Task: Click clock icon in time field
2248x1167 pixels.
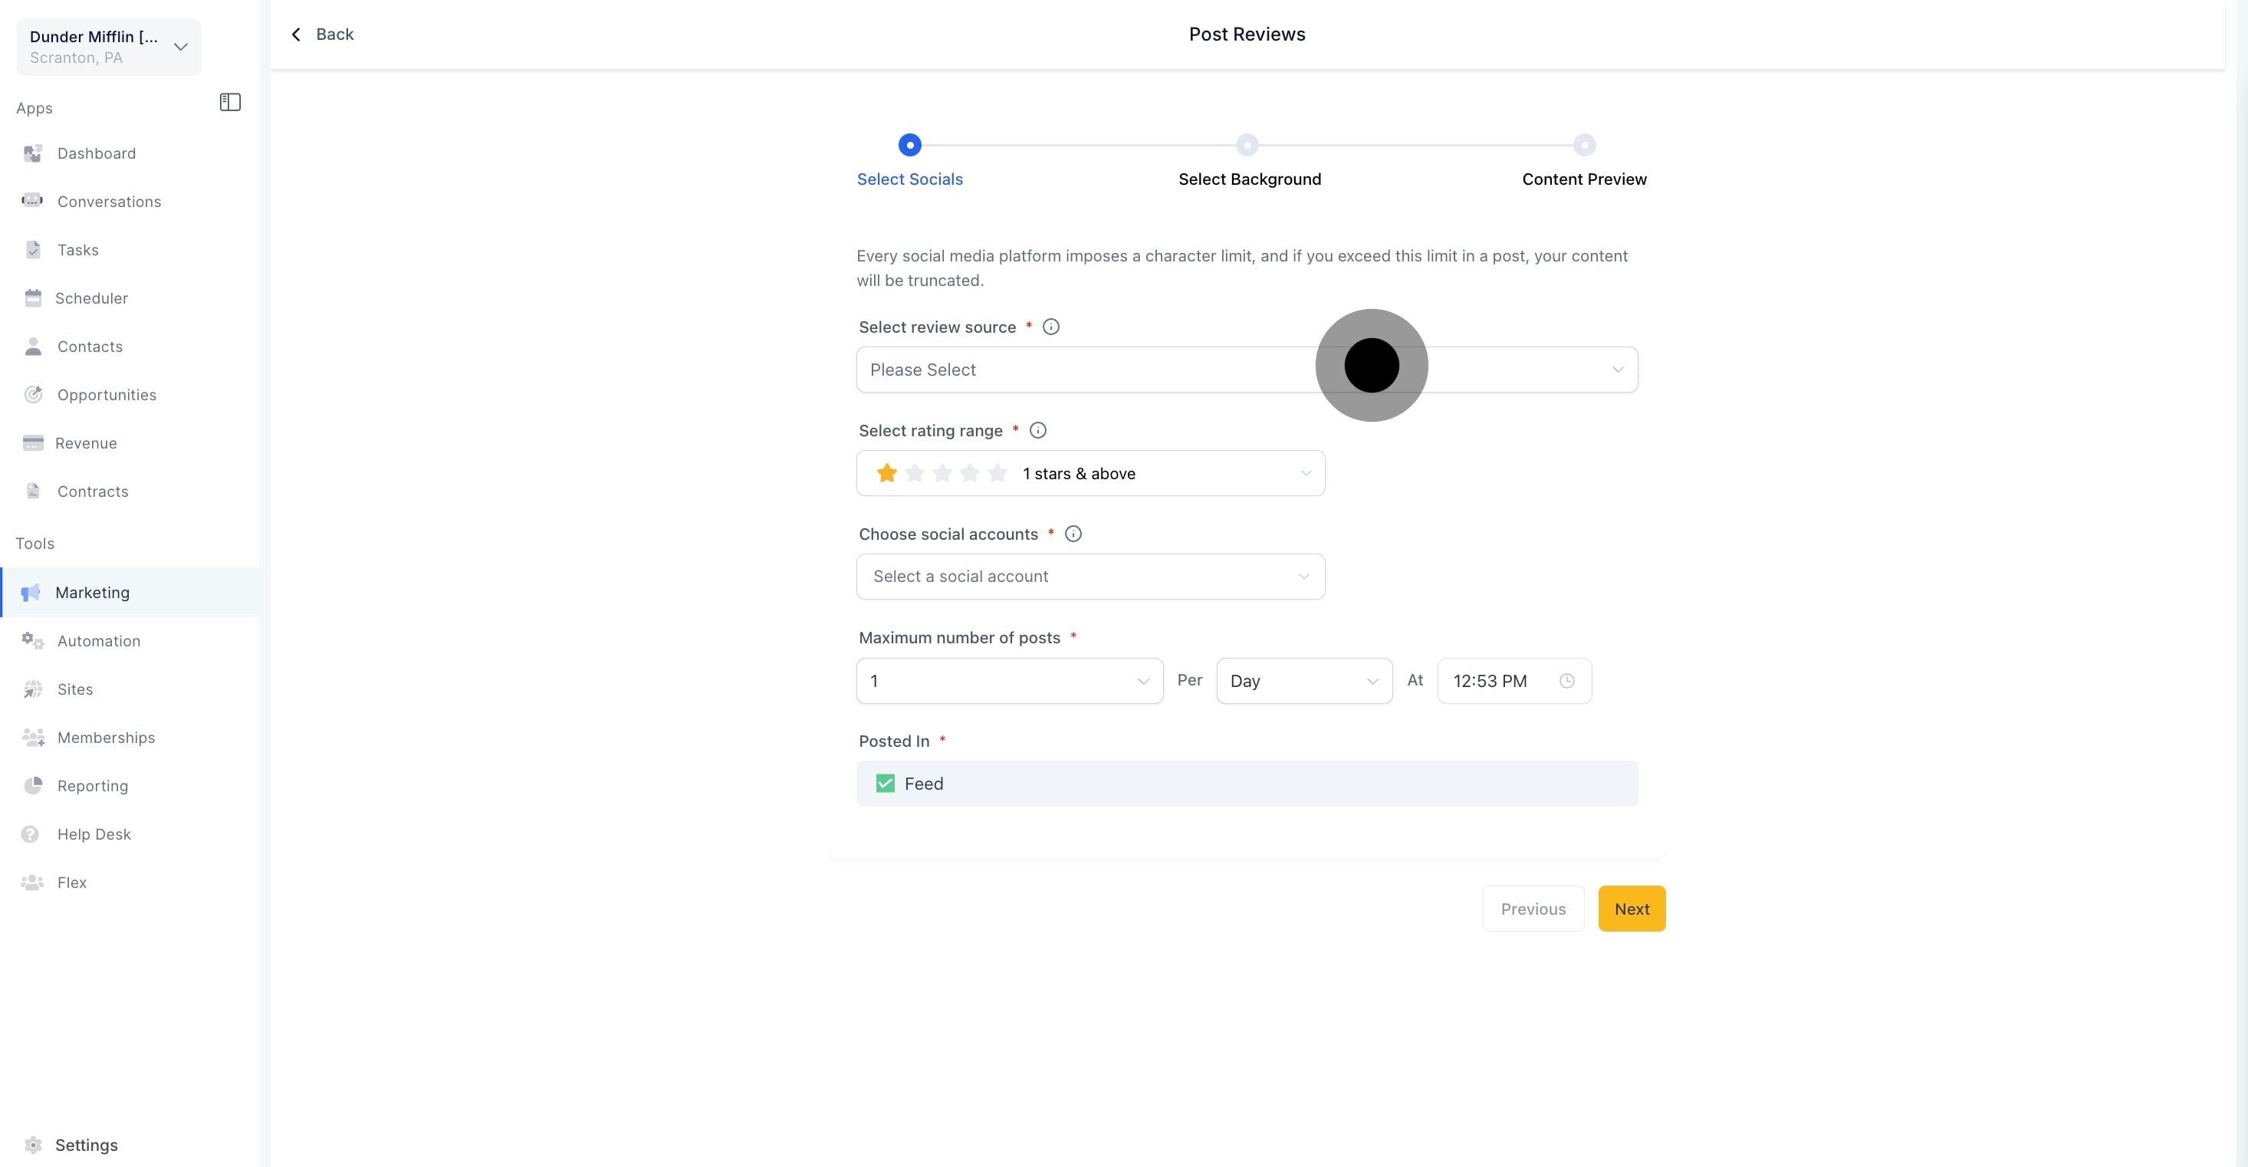Action: point(1566,681)
